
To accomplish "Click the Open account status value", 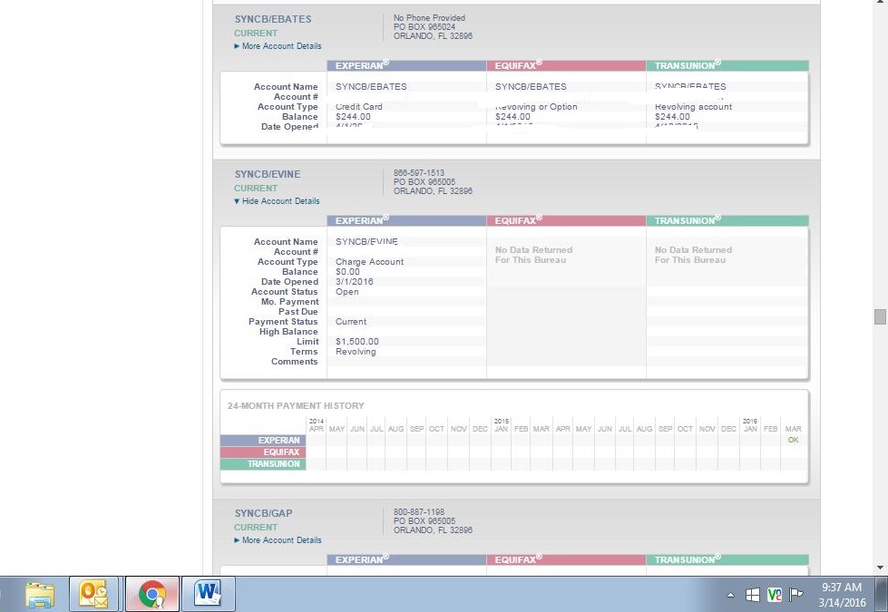I will 346,292.
